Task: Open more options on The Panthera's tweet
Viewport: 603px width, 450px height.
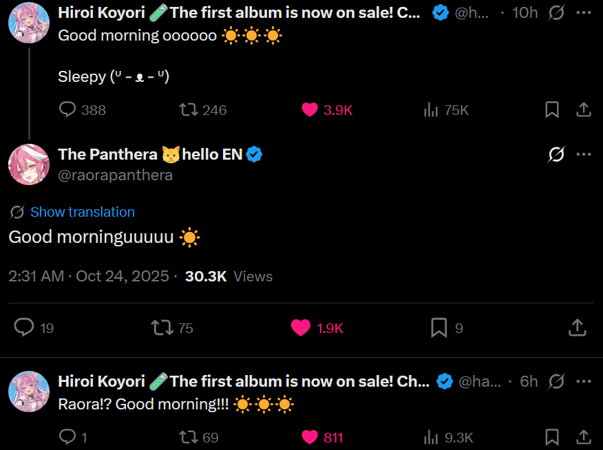Action: [x=584, y=155]
